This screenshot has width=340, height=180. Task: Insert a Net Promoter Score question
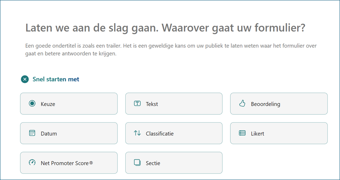(69, 163)
